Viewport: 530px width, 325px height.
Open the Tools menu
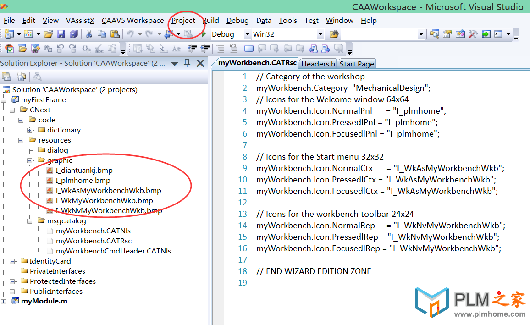pos(287,21)
